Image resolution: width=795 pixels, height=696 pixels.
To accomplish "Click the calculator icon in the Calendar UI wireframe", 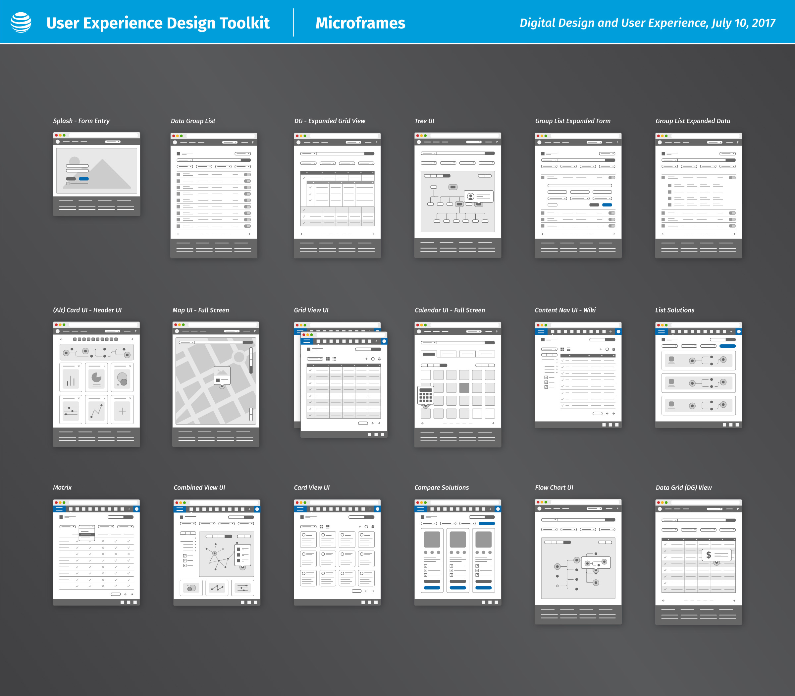I will pos(426,395).
